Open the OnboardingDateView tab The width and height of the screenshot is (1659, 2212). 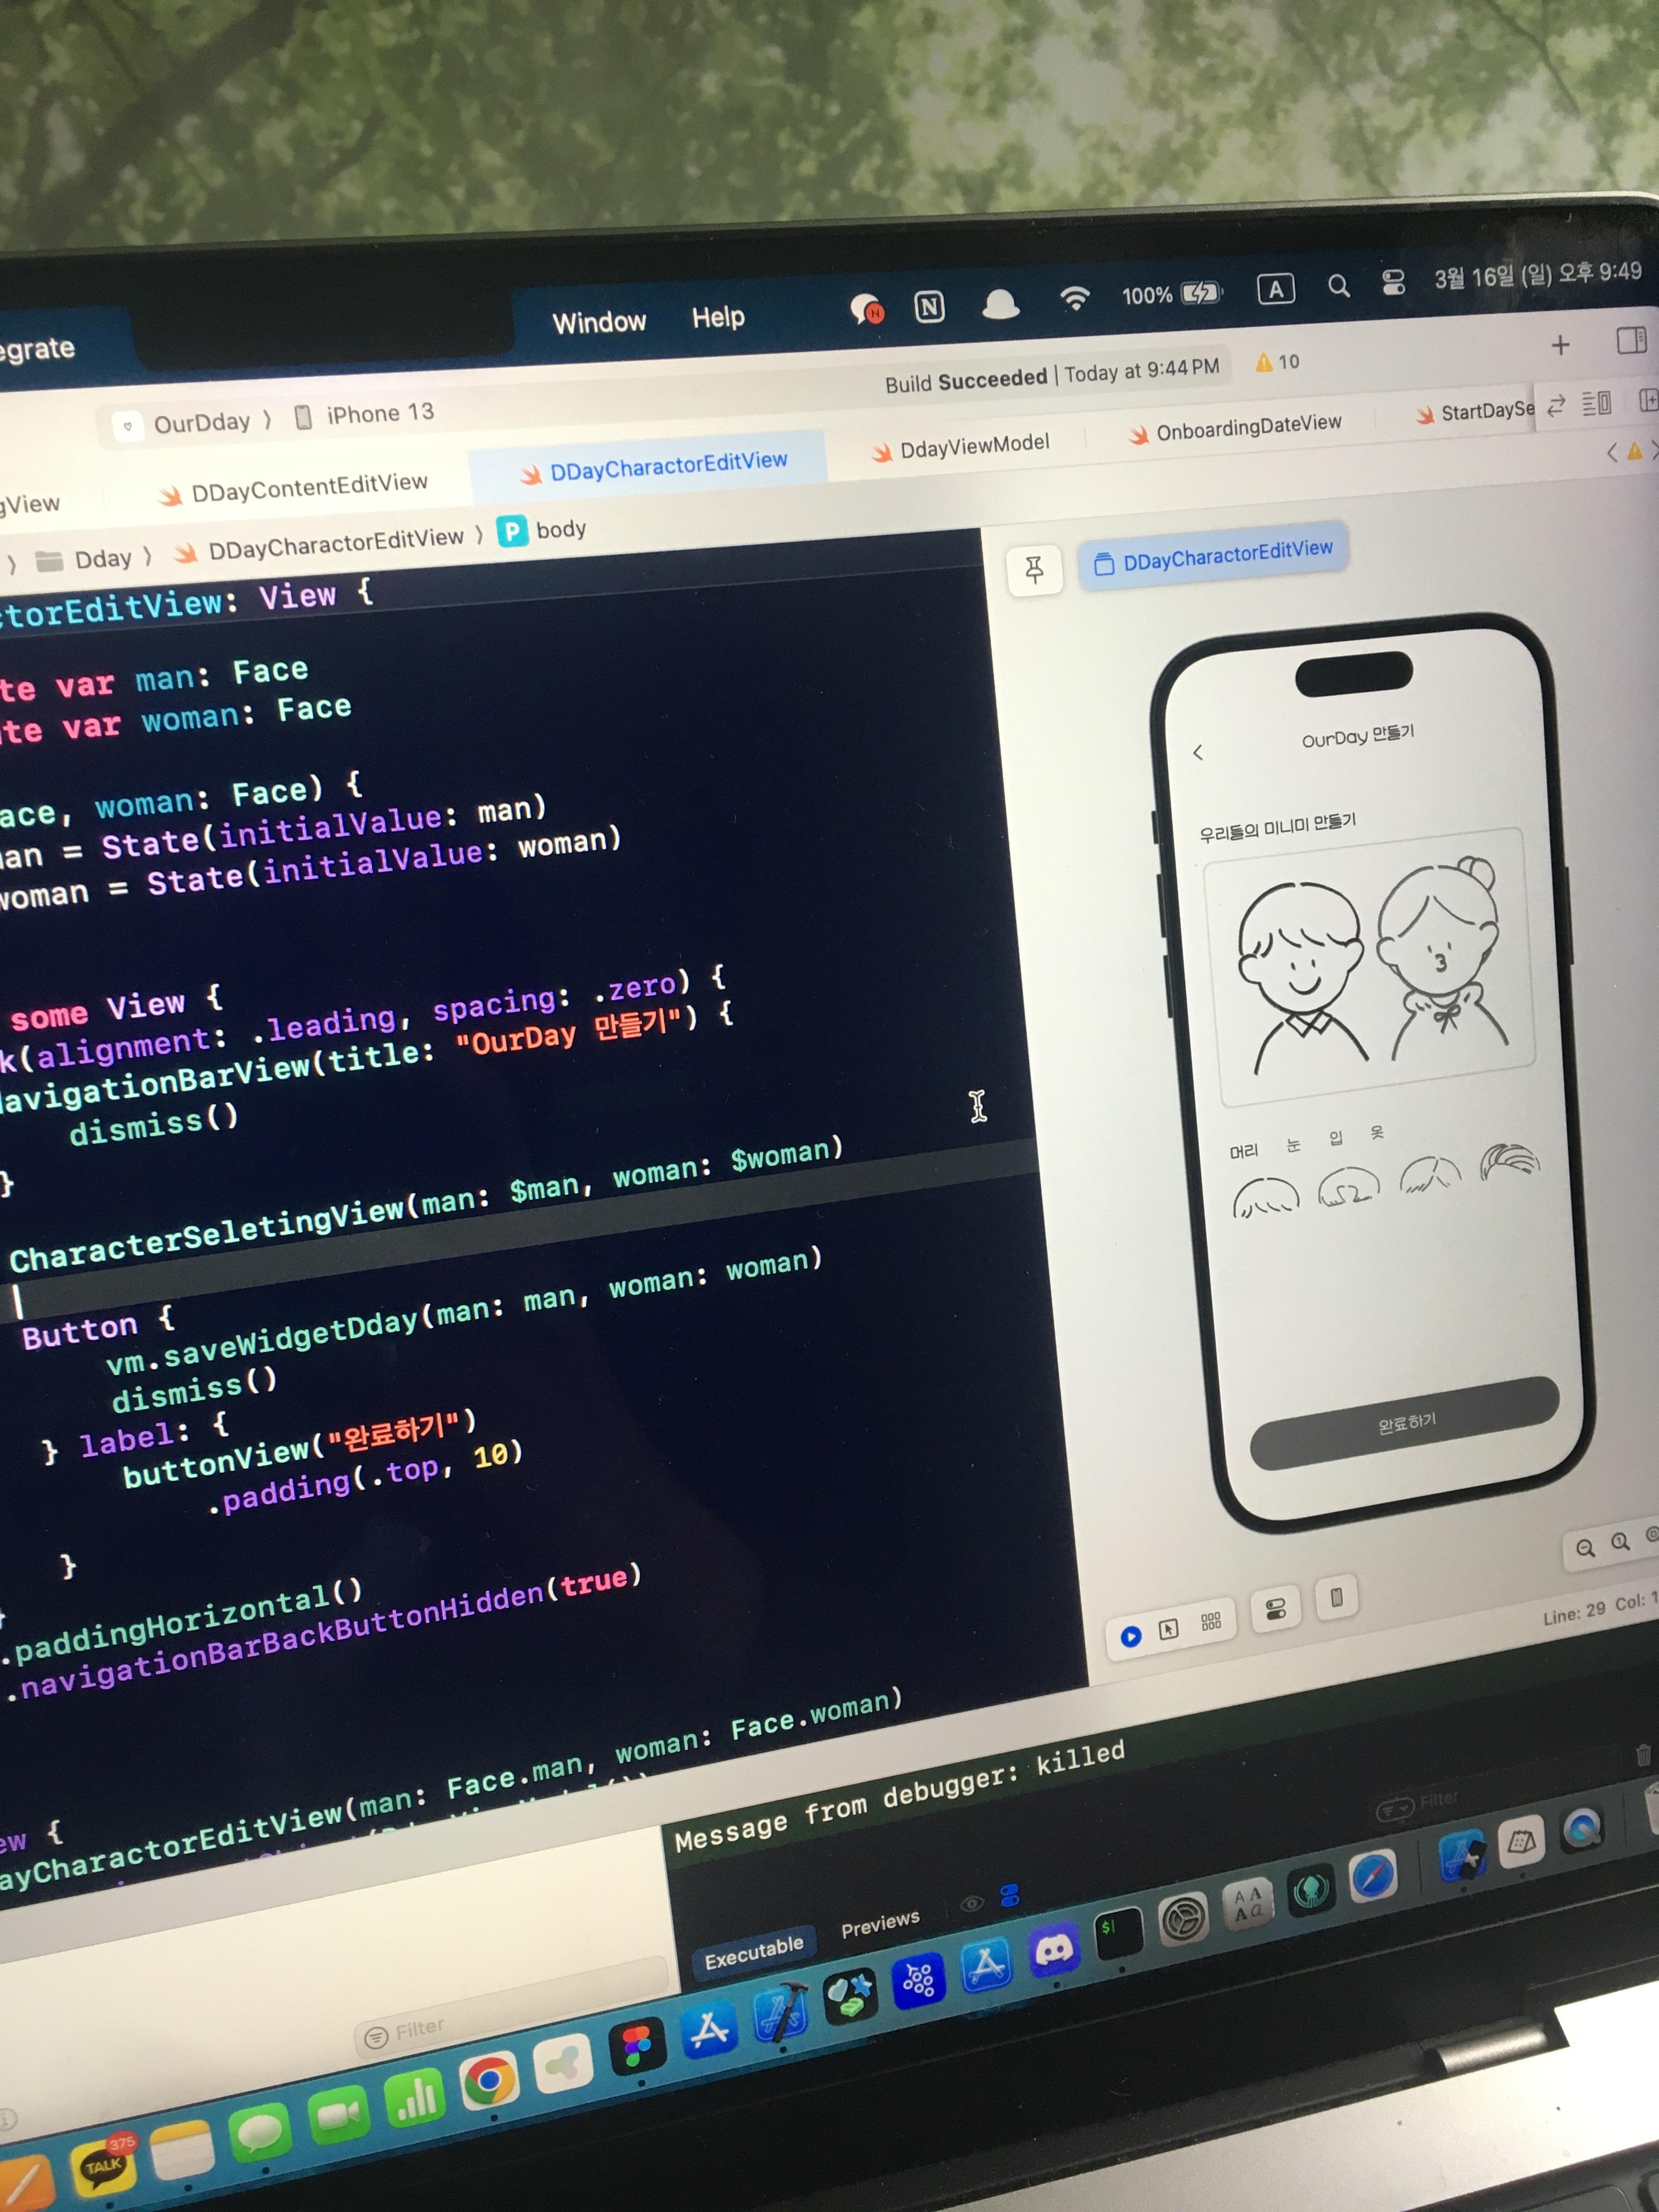pyautogui.click(x=1236, y=428)
